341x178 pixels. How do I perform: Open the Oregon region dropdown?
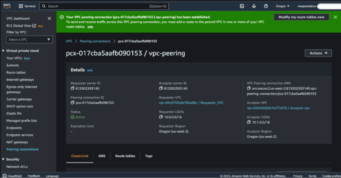(282, 6)
